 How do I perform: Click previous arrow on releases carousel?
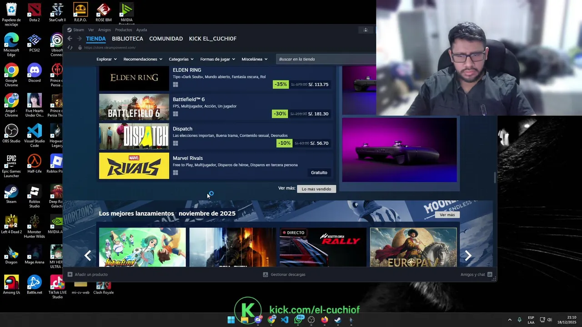(88, 255)
